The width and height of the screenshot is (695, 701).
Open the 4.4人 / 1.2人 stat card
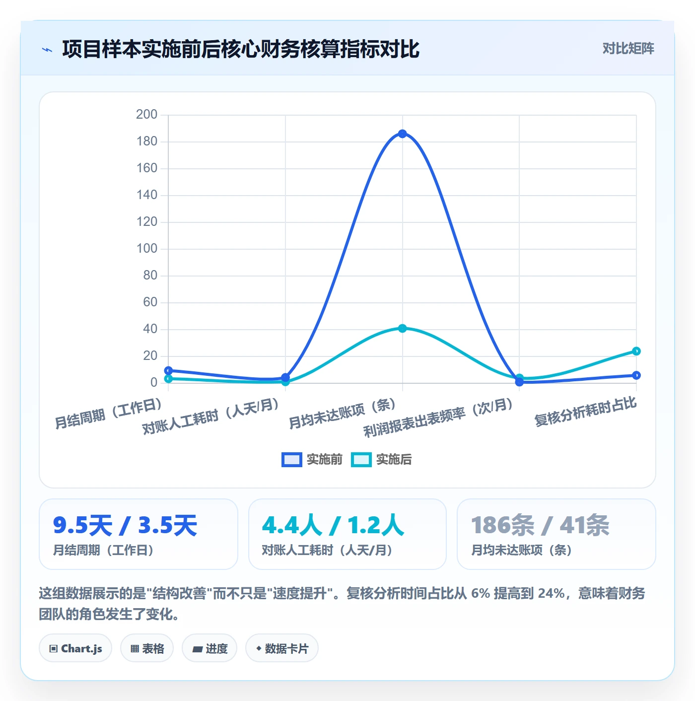click(x=347, y=534)
